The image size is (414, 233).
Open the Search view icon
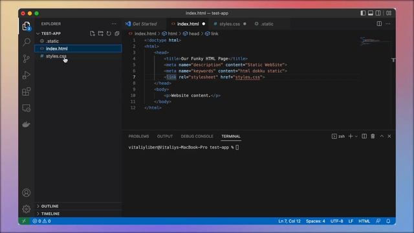click(27, 42)
